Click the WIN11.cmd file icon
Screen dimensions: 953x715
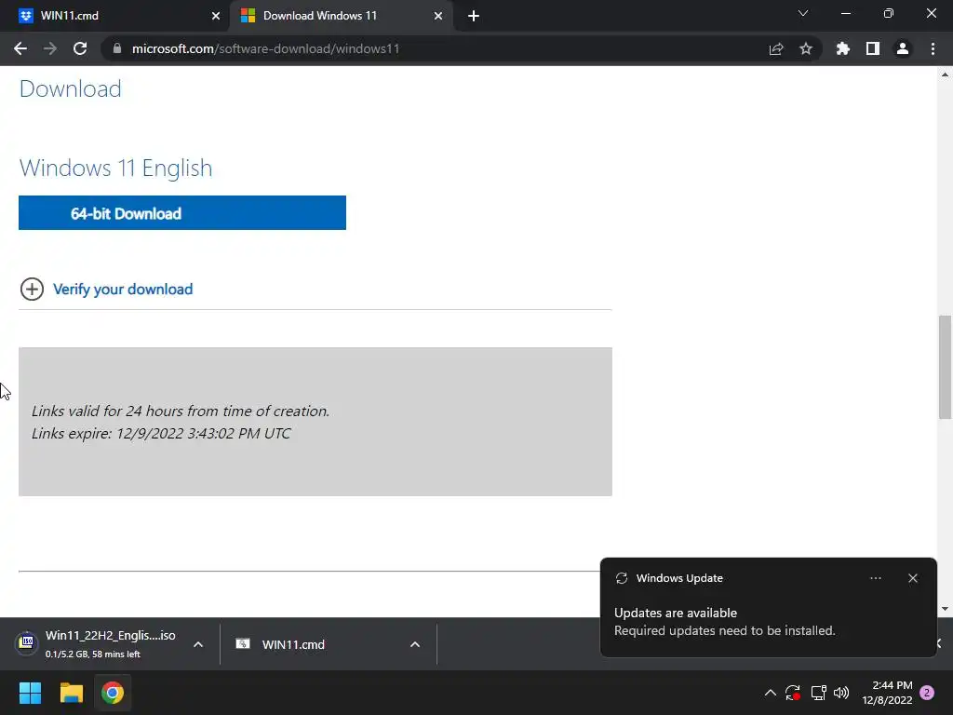[x=243, y=644]
